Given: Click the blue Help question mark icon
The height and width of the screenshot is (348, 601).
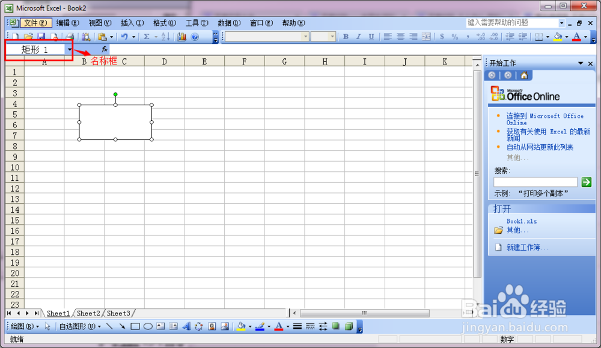Looking at the screenshot, I should [x=195, y=37].
